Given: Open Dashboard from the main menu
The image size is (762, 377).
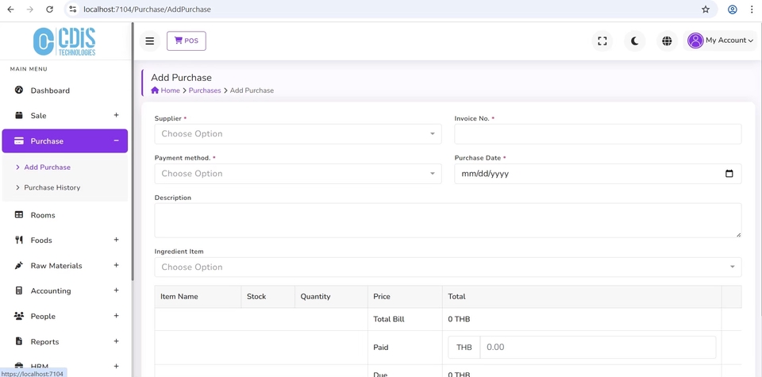Looking at the screenshot, I should (50, 90).
